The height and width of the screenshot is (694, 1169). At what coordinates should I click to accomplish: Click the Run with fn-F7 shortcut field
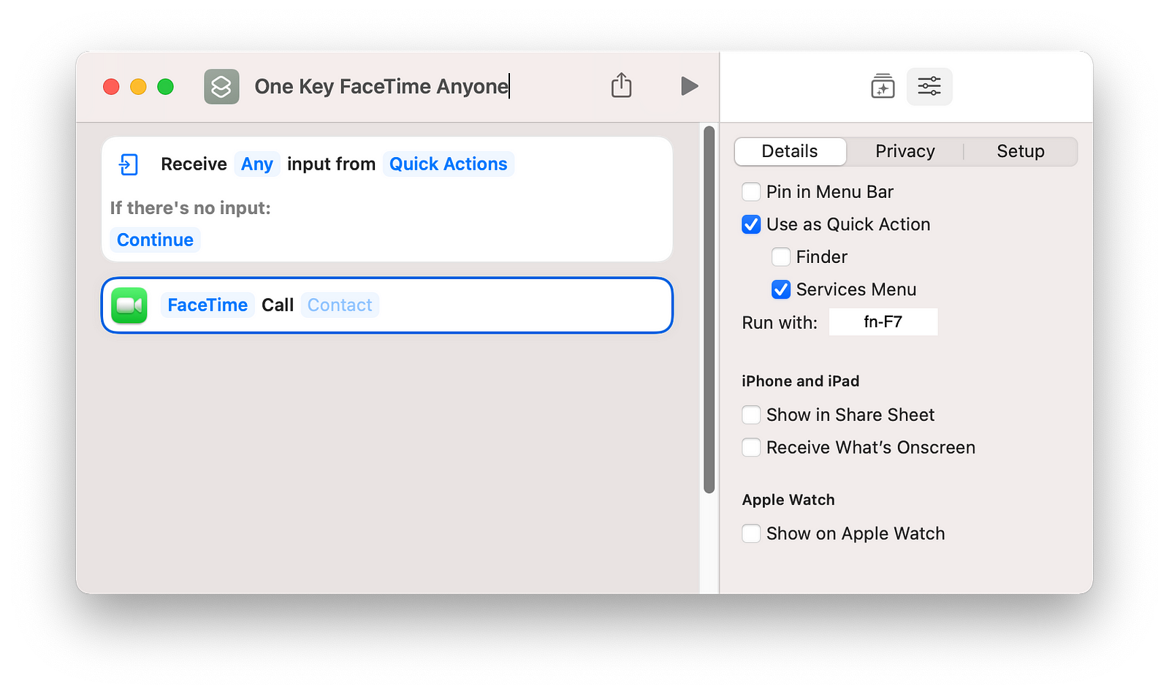[883, 322]
